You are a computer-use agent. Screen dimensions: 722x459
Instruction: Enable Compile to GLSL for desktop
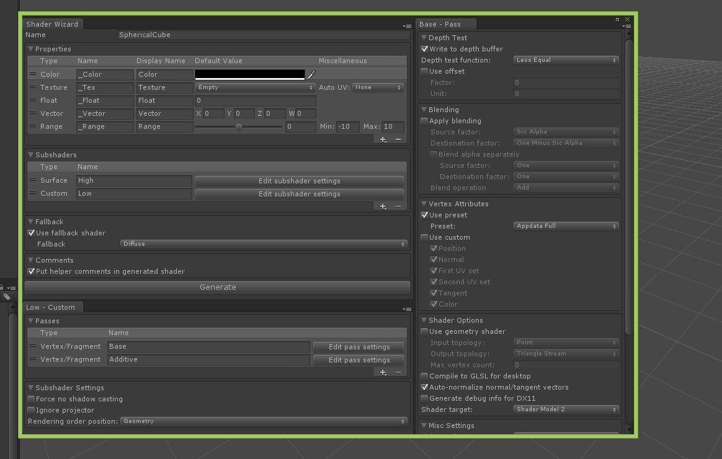click(x=424, y=376)
